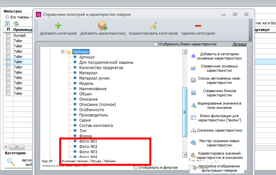Click the Блоки фильтрации для характеристики icon
276x175 pixels.
(193, 118)
